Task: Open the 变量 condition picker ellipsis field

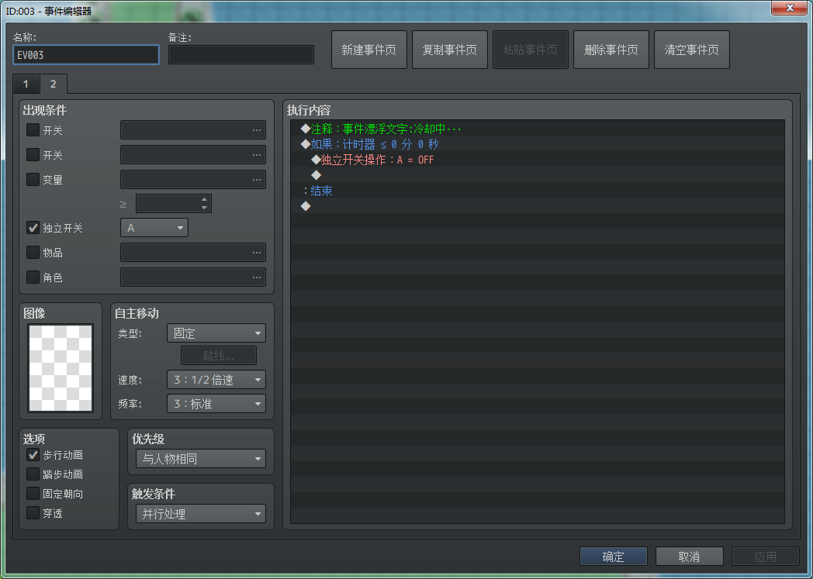Action: [x=193, y=180]
